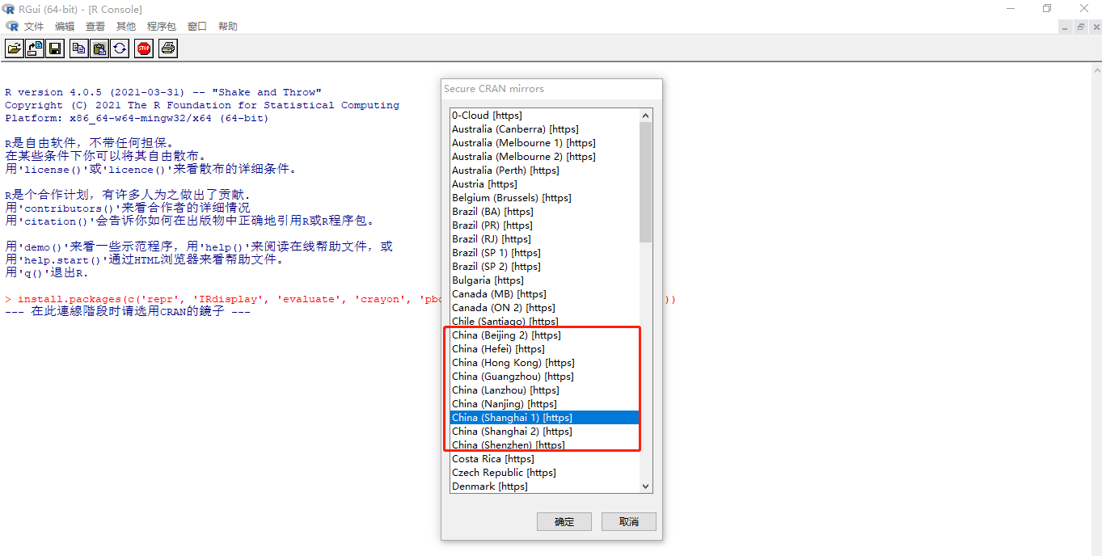Click the red STOP computation icon

tap(144, 48)
